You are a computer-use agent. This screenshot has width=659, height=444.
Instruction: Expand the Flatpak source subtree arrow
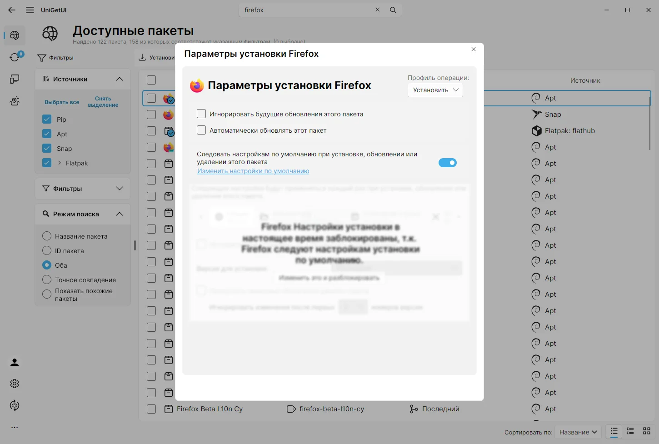pyautogui.click(x=60, y=163)
